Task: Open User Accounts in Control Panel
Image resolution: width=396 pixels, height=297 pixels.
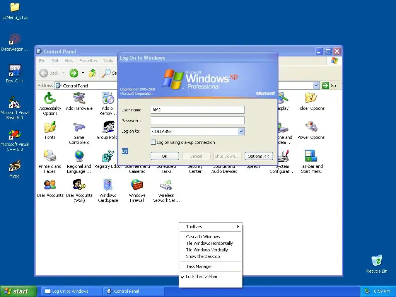Action: tap(50, 188)
